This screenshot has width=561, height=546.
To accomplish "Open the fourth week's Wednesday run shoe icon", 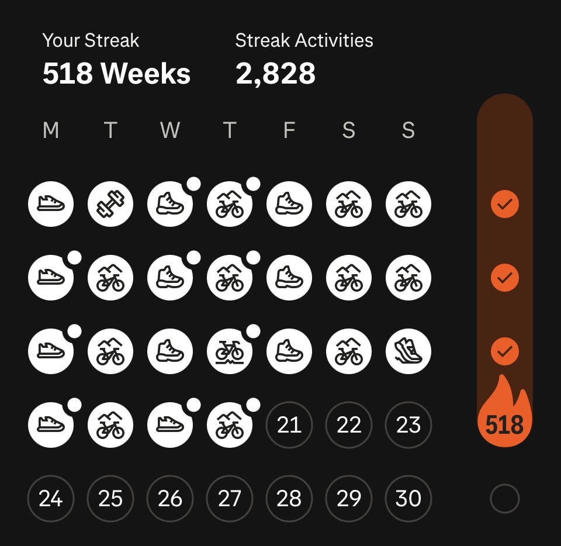I will pos(170,425).
